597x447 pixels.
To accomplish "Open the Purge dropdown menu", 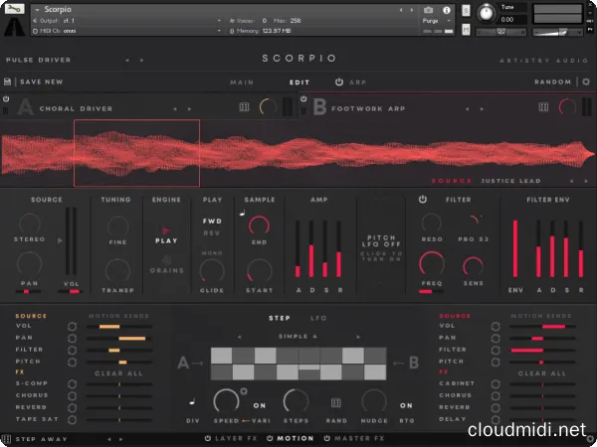I will (437, 21).
